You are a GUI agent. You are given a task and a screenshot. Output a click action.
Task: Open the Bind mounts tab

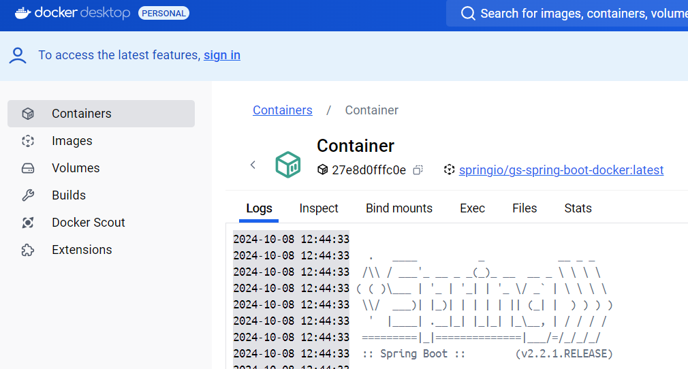tap(399, 208)
